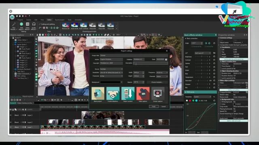Choose the Import content icon

(x=128, y=93)
